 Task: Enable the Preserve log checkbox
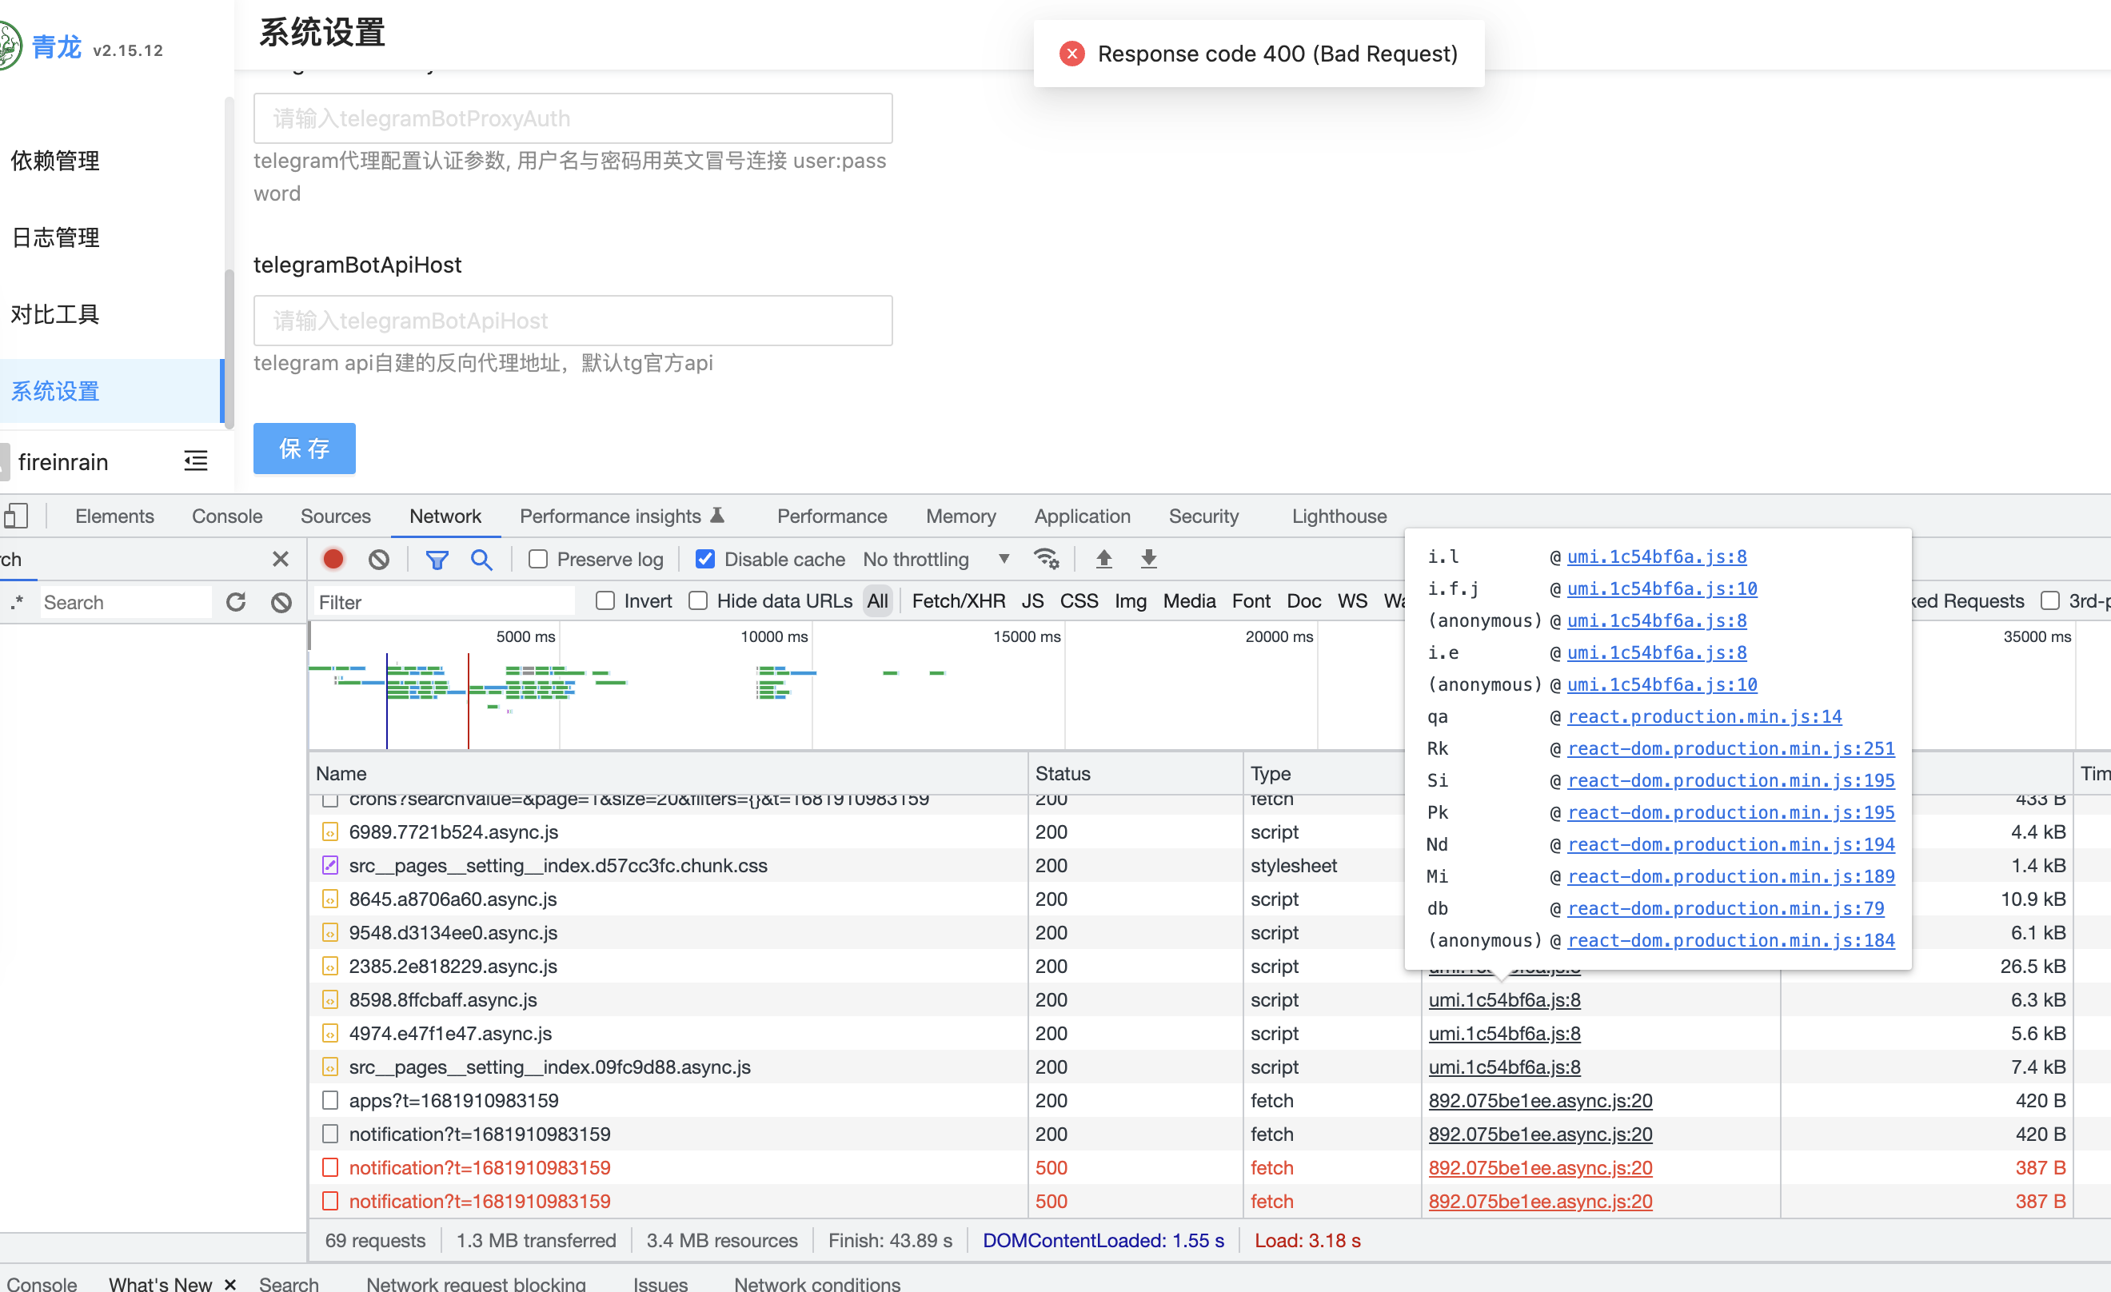[x=538, y=560]
